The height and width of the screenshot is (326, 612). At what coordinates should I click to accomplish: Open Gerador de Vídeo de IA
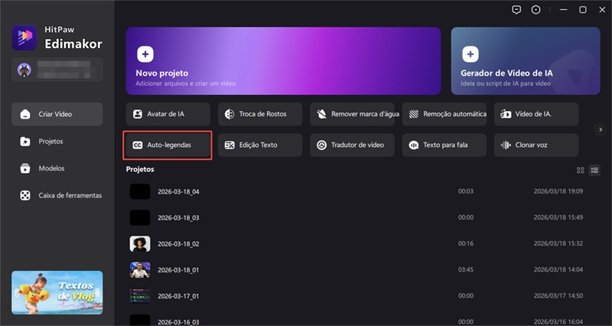point(525,60)
